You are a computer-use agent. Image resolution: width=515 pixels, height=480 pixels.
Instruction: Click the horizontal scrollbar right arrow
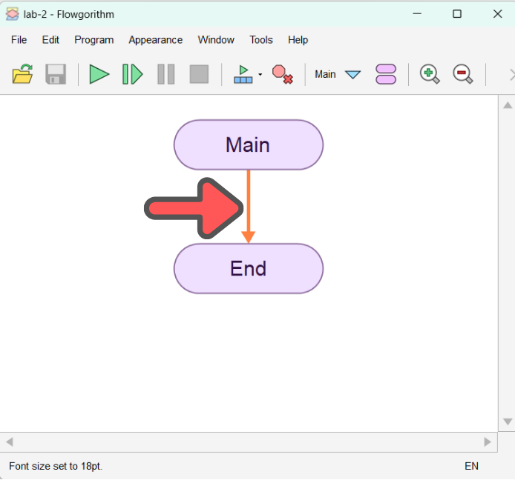488,442
